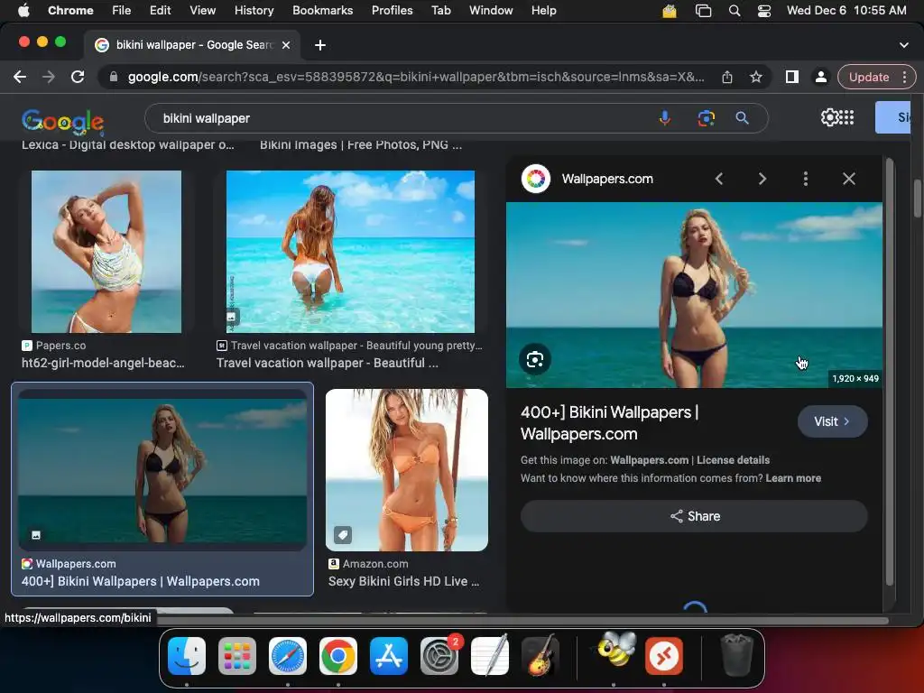Image resolution: width=924 pixels, height=693 pixels.
Task: Close the image preview panel
Action: pyautogui.click(x=848, y=179)
